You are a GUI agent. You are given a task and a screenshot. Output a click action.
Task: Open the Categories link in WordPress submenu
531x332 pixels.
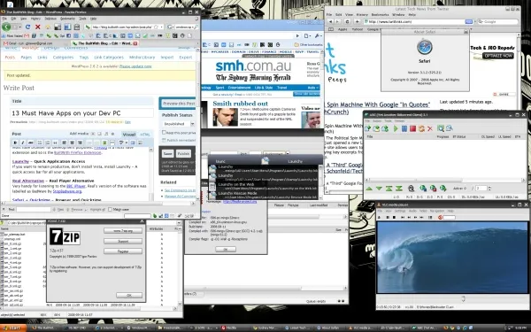64,58
